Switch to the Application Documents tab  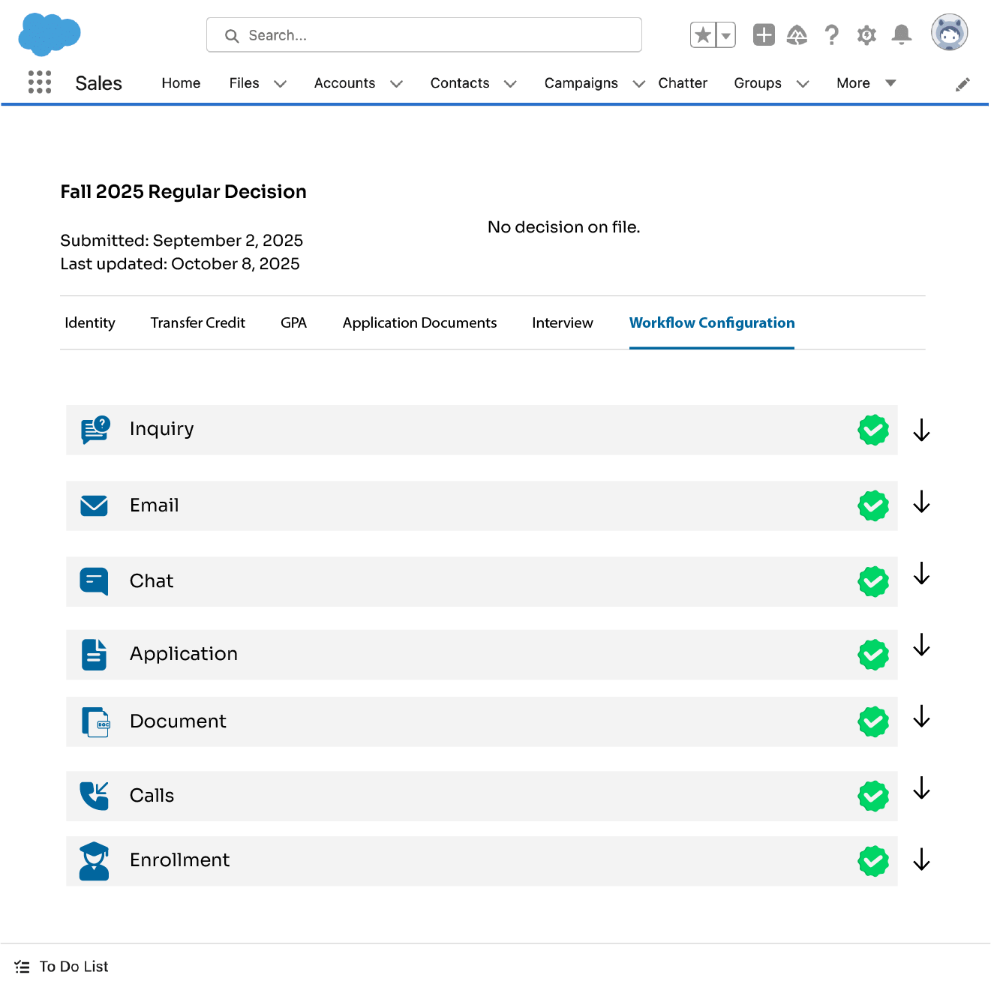(419, 323)
